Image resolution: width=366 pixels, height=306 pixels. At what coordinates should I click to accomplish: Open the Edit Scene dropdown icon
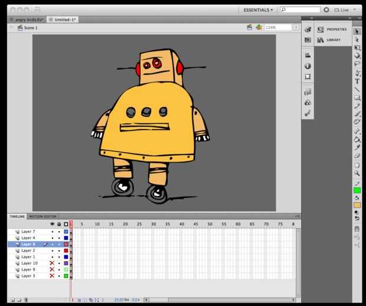coord(249,27)
